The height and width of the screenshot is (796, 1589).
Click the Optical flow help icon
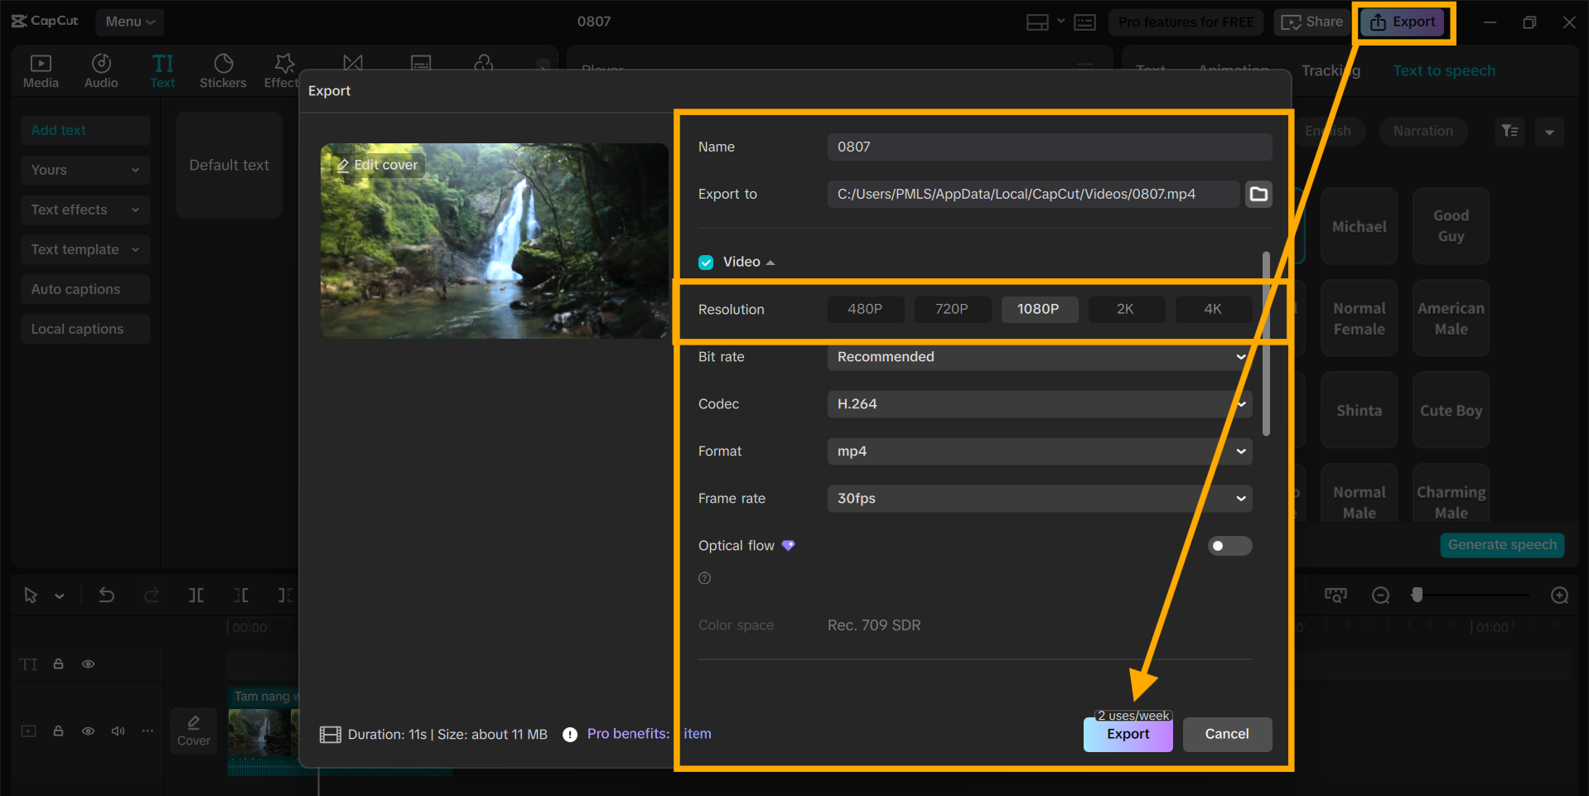704,578
